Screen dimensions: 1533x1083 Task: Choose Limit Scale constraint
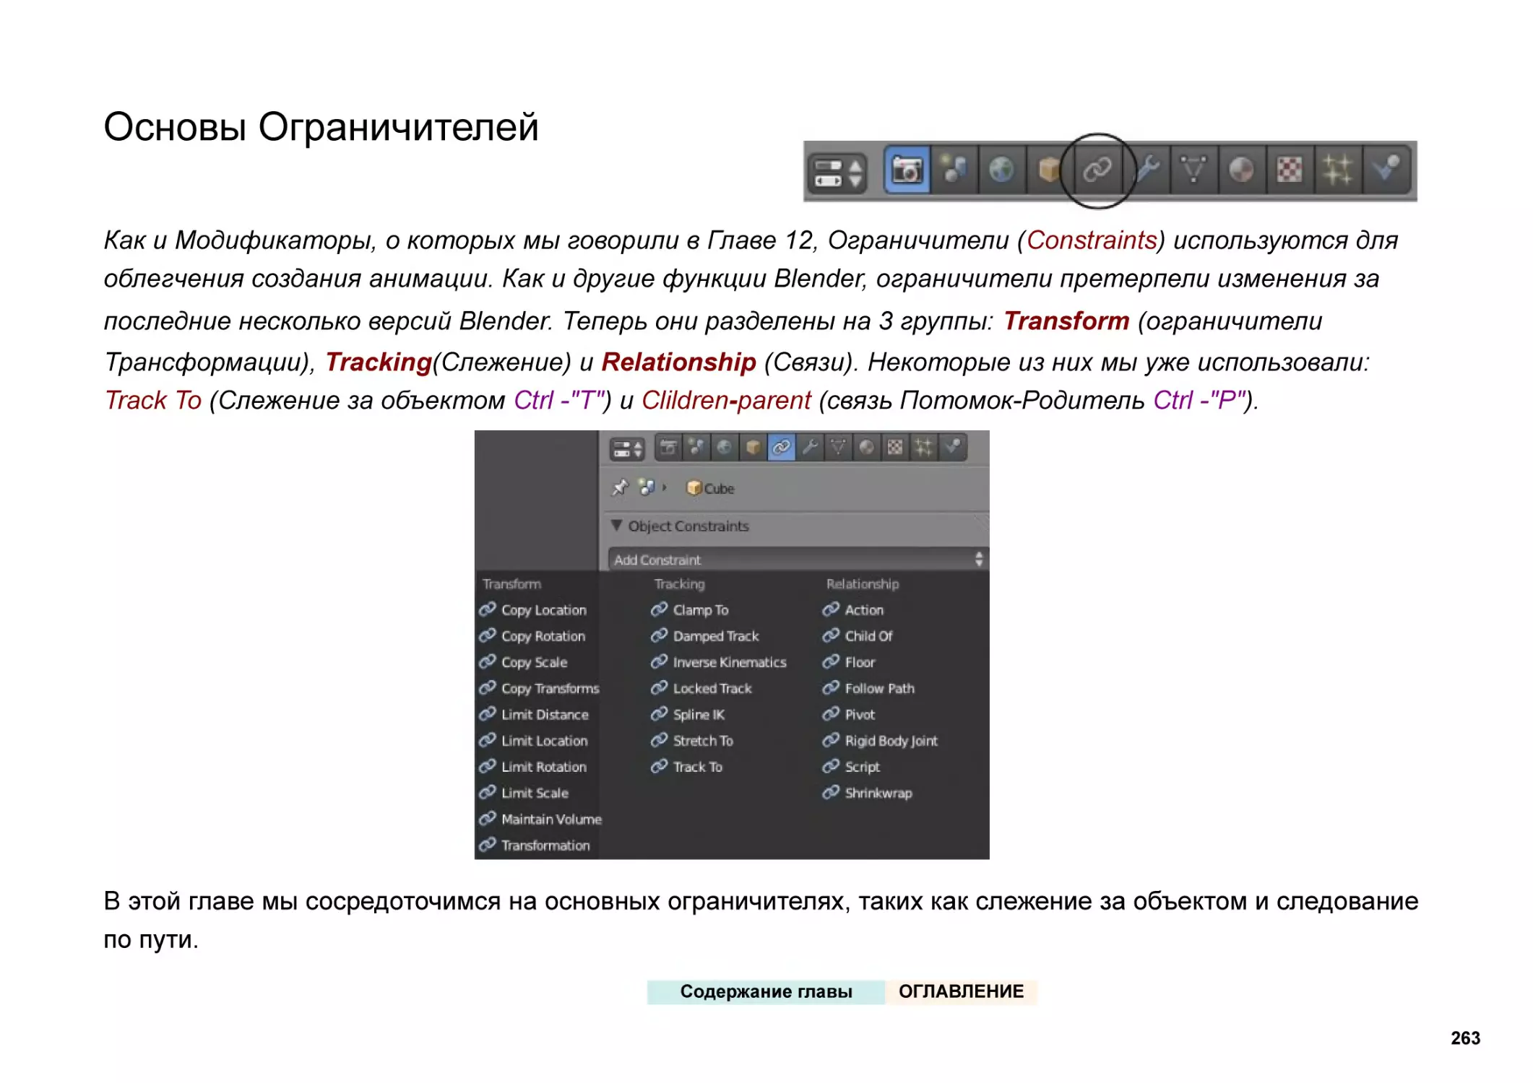pyautogui.click(x=524, y=793)
